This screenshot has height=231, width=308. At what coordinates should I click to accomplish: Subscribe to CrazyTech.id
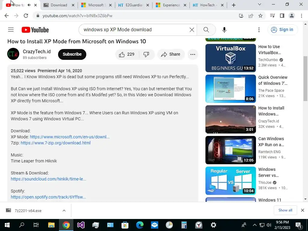72,54
